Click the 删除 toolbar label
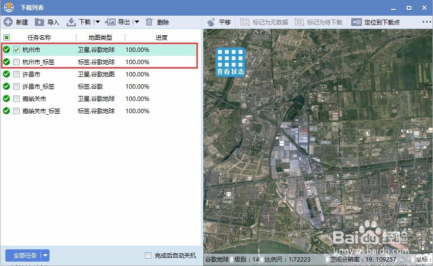Image resolution: width=433 pixels, height=266 pixels. tap(163, 22)
